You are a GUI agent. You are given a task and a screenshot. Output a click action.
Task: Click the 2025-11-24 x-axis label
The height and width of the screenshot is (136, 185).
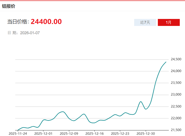tap(18, 134)
